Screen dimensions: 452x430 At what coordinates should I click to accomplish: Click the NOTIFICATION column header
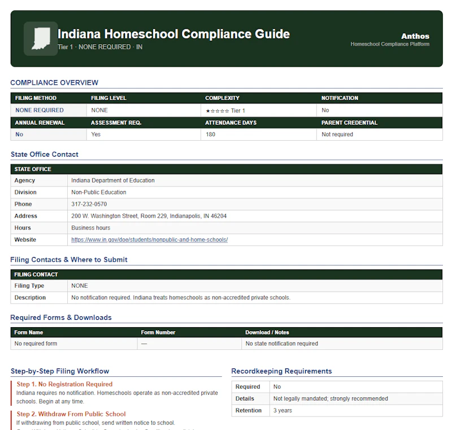340,98
